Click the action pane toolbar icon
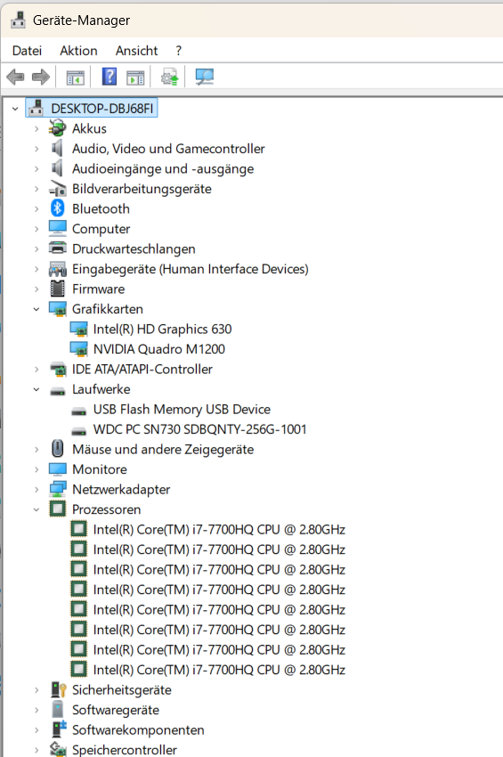Screen dimensions: 503x757 [x=135, y=77]
